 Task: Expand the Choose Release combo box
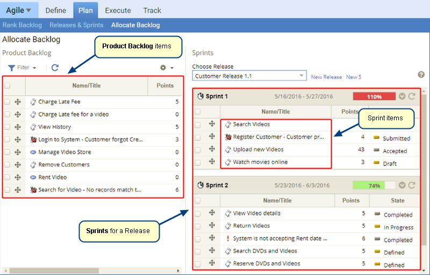tap(302, 76)
